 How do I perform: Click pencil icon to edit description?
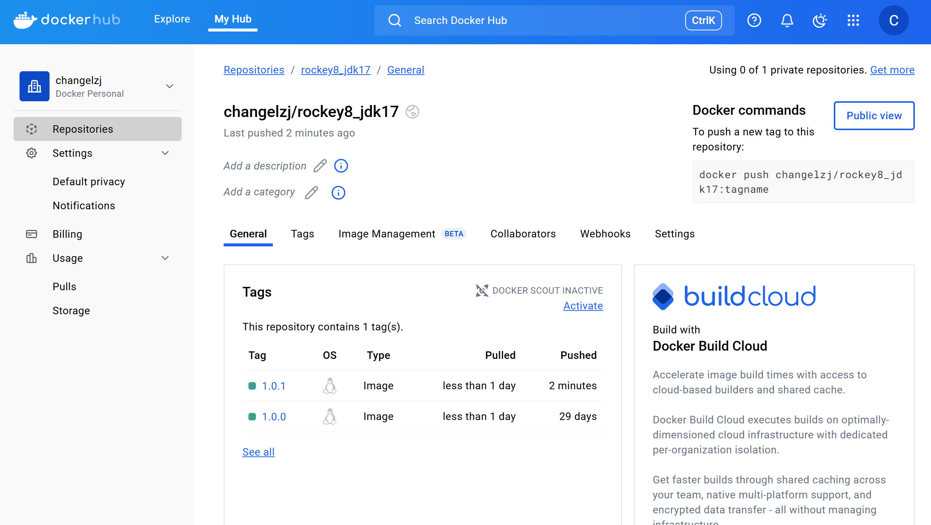pos(320,166)
